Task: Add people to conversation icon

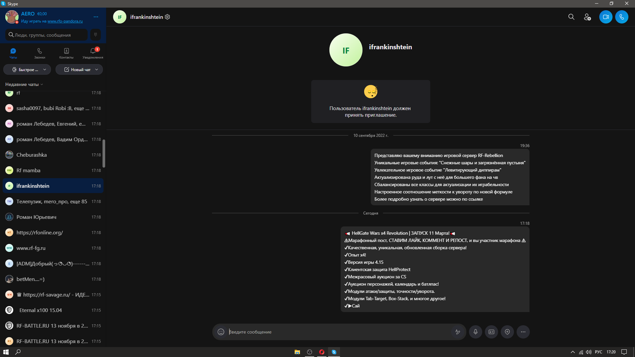Action: coord(587,17)
